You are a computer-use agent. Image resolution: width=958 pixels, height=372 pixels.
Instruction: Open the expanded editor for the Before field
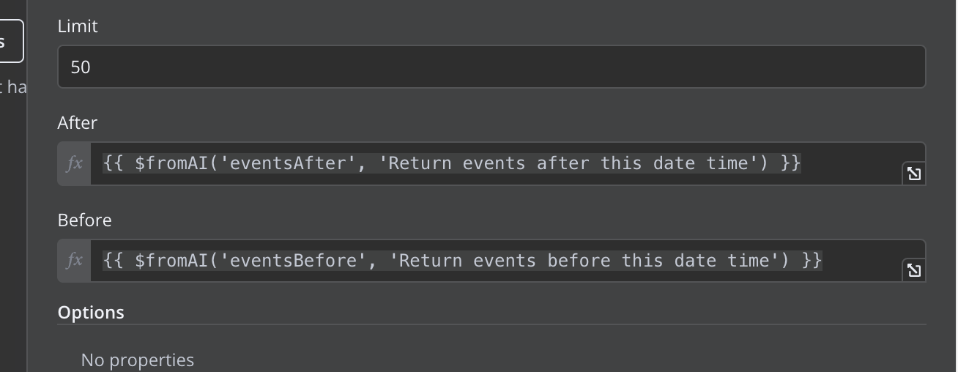(x=913, y=270)
